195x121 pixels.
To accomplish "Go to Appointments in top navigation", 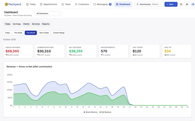I will 48,4.
